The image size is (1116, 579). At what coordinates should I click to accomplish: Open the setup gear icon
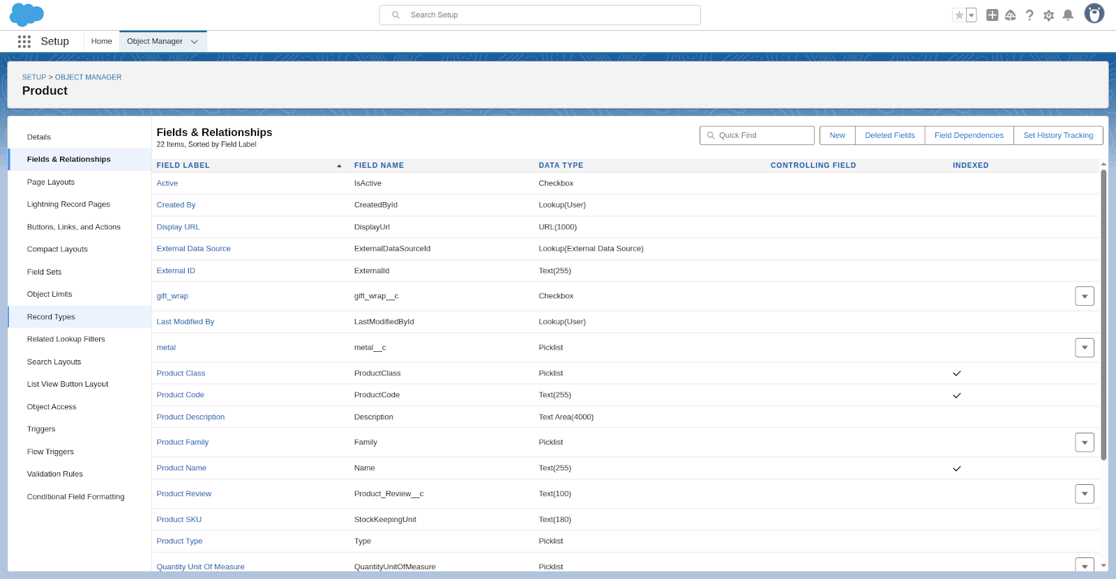[1048, 15]
